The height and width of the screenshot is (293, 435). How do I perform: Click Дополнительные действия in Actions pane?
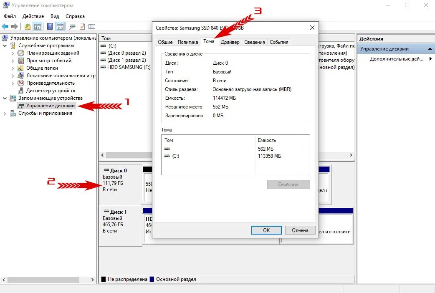pos(397,58)
